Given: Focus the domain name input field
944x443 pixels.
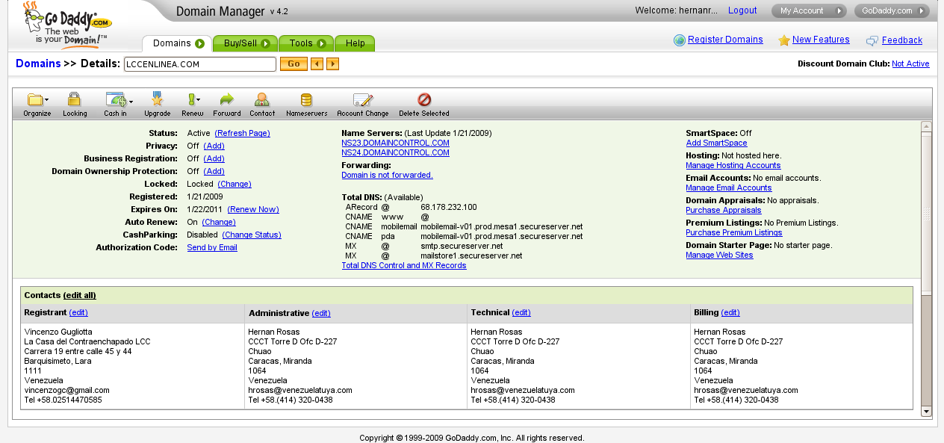Looking at the screenshot, I should 200,64.
